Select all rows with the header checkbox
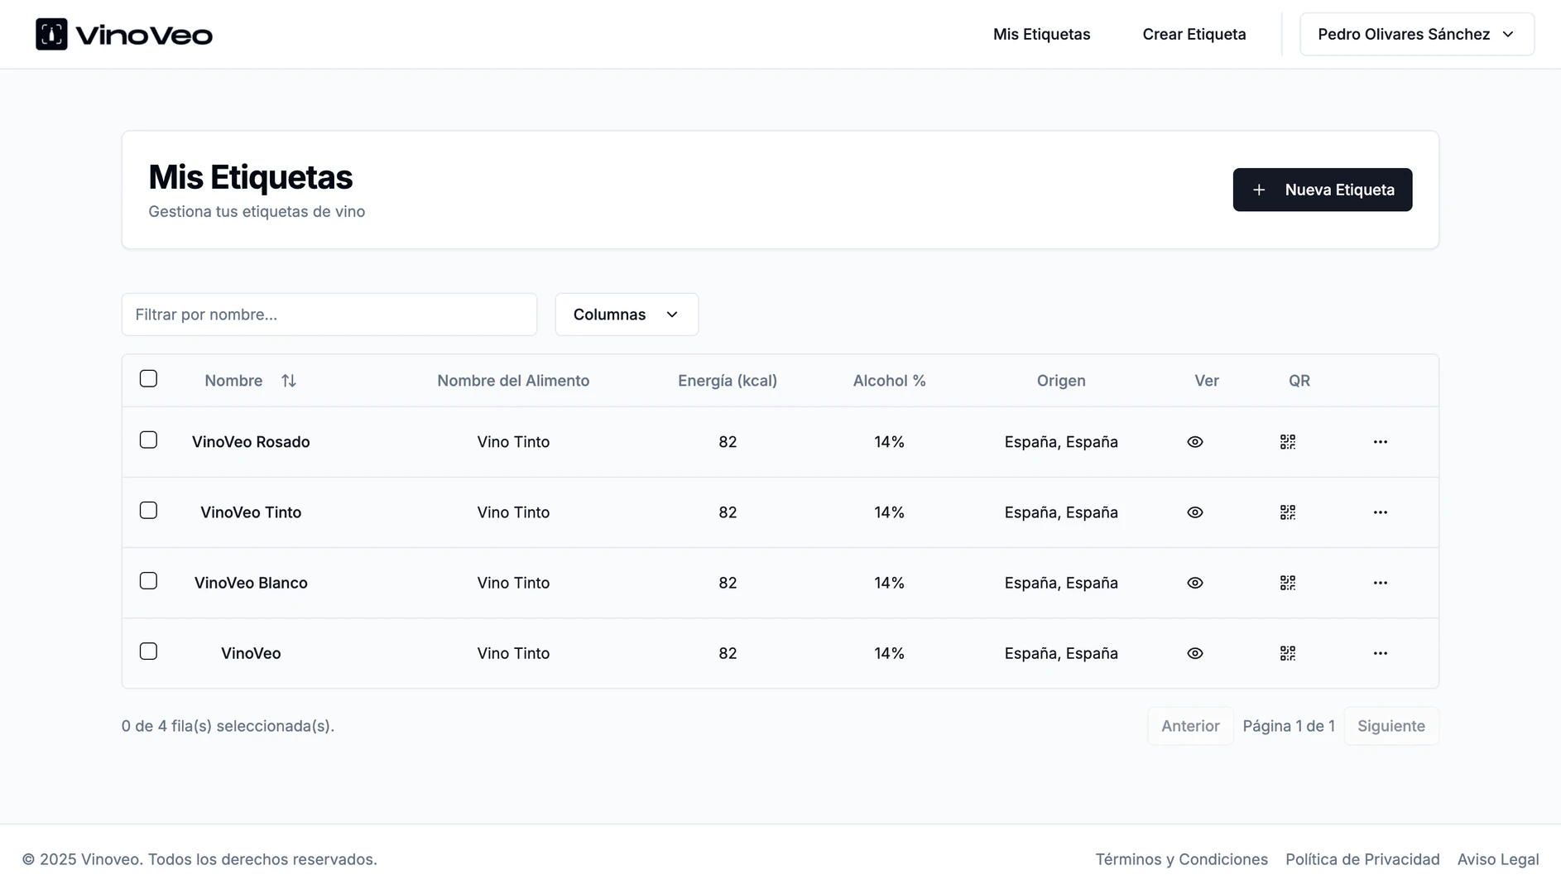The width and height of the screenshot is (1561, 894). (148, 378)
